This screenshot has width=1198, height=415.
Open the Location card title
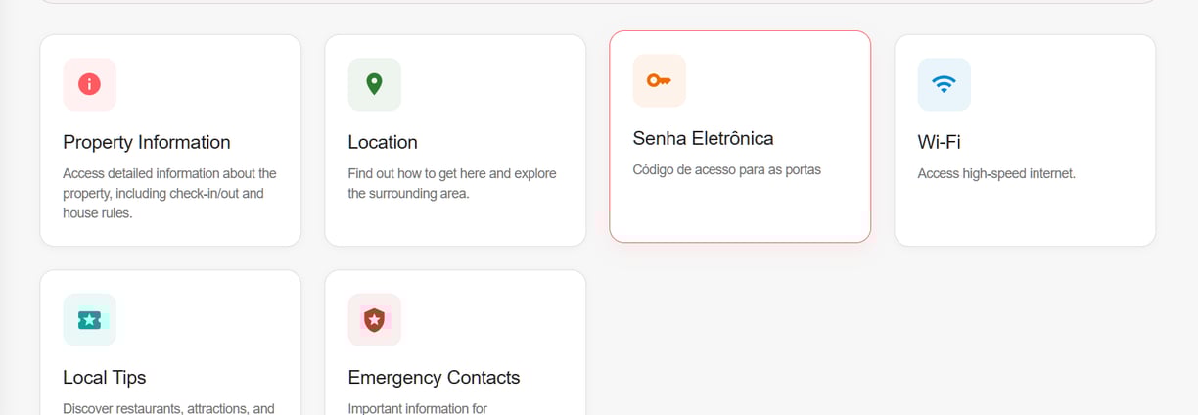(383, 142)
